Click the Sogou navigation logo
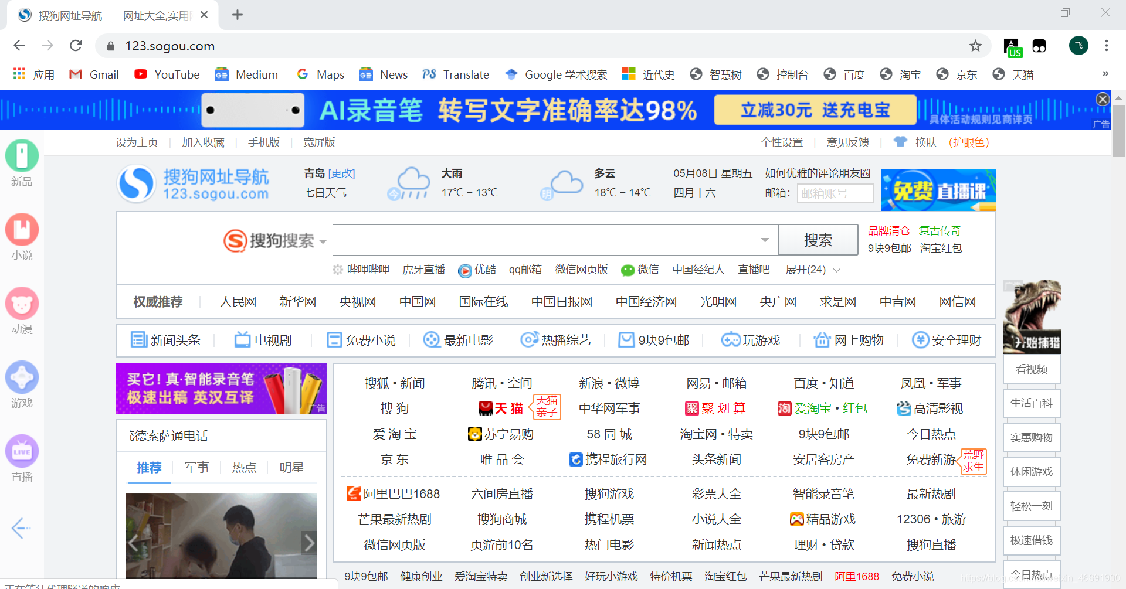1126x589 pixels. 194,184
